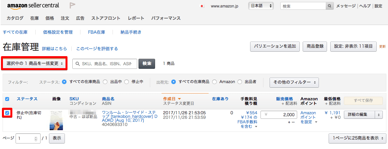Select 出荷元 すべての在庫商品 radio
Screen dimensions: 388x149
point(174,82)
